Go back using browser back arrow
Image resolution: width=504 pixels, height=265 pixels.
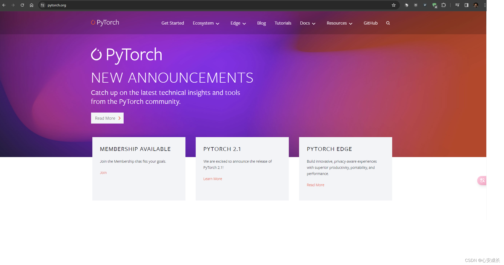click(4, 5)
